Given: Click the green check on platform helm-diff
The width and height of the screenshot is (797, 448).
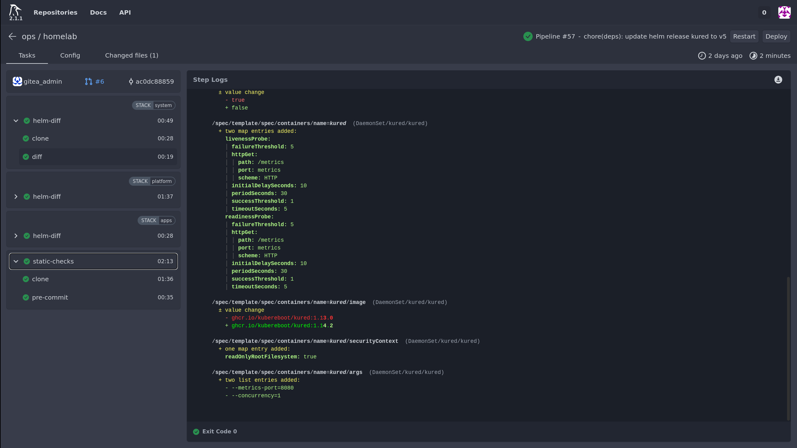Looking at the screenshot, I should 27,197.
